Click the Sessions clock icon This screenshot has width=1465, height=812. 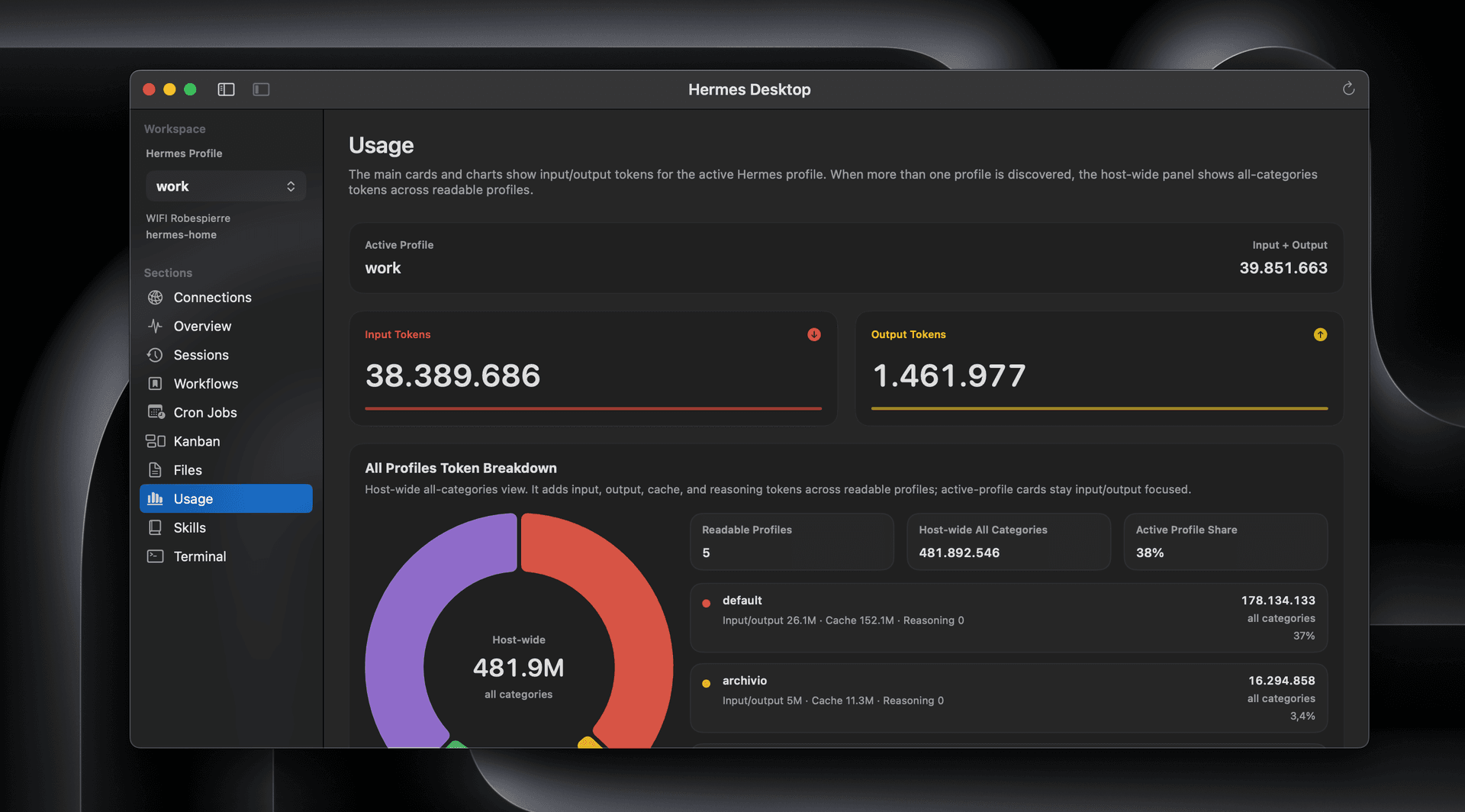coord(156,355)
